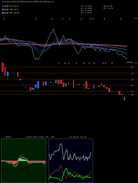Click the 'Pre C: 19.10' value

[86, 13]
